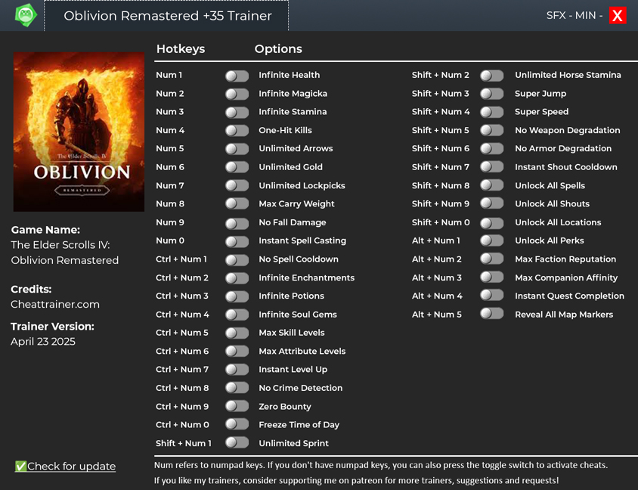Enable Instant Shout Cooldown toggle
The height and width of the screenshot is (490, 638).
pos(491,167)
